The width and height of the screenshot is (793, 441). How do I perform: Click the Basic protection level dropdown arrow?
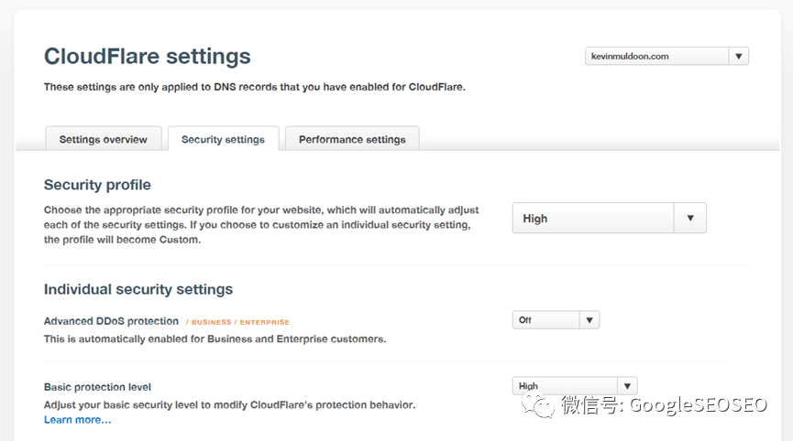tap(627, 386)
